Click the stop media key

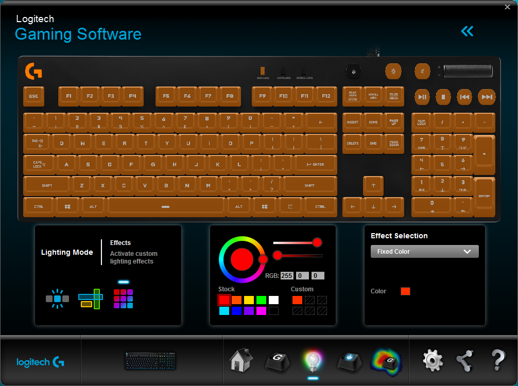point(443,97)
